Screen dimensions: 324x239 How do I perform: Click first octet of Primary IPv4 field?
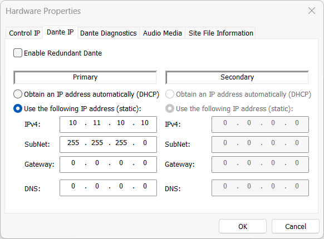click(73, 123)
